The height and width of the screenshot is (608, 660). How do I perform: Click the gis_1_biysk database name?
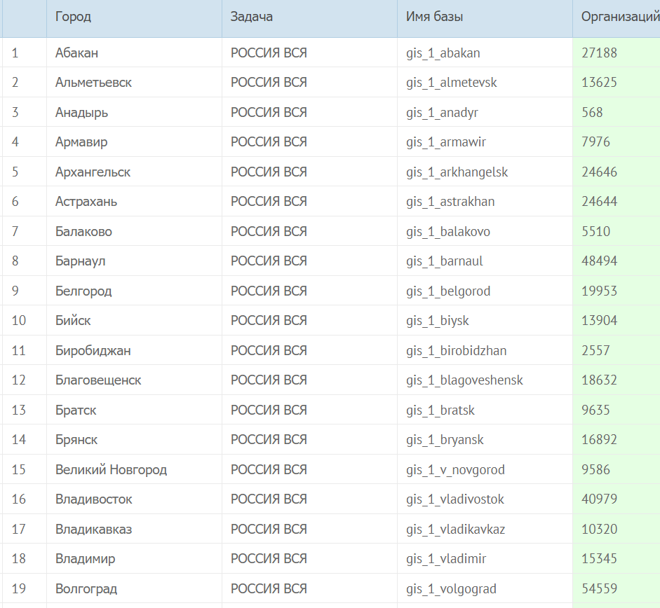coord(438,321)
